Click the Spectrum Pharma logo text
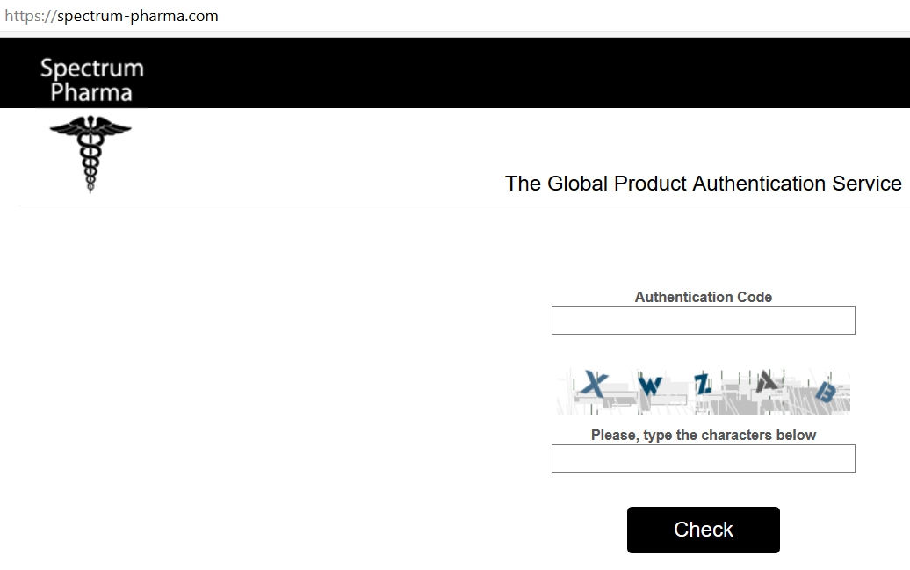This screenshot has width=910, height=570. (x=91, y=80)
